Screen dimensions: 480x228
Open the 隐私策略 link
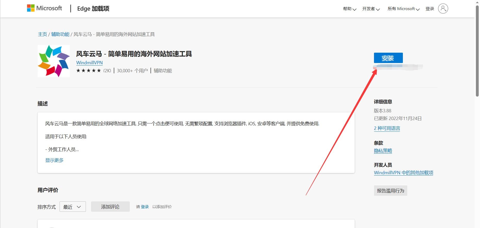point(383,151)
